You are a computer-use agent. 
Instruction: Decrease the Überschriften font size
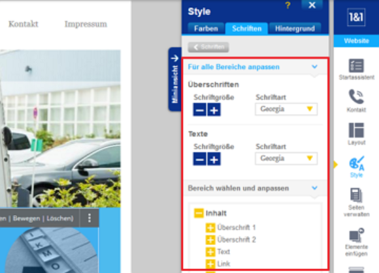[x=200, y=110]
